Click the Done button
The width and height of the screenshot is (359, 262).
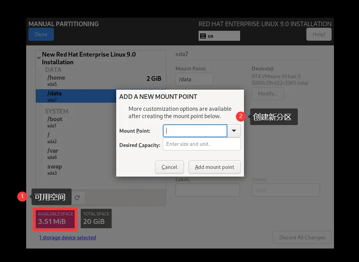click(x=41, y=34)
